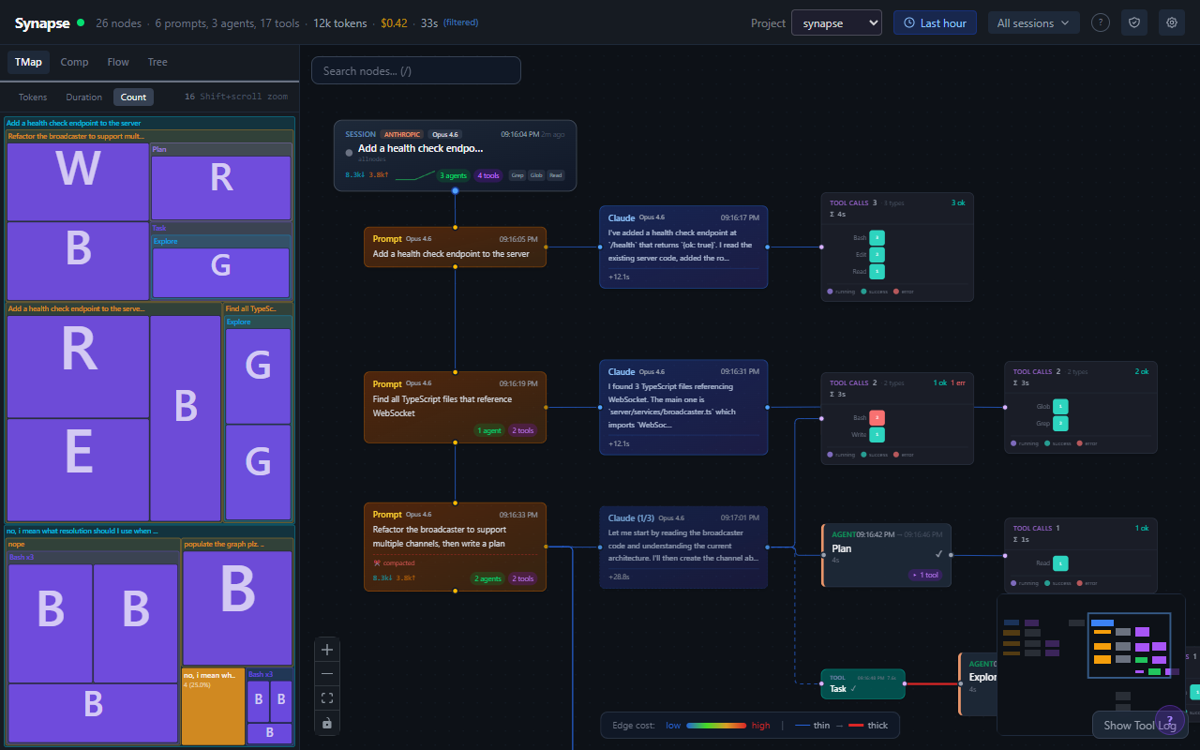Switch the treemap metric to Tokens
This screenshot has width=1200, height=750.
tap(33, 97)
